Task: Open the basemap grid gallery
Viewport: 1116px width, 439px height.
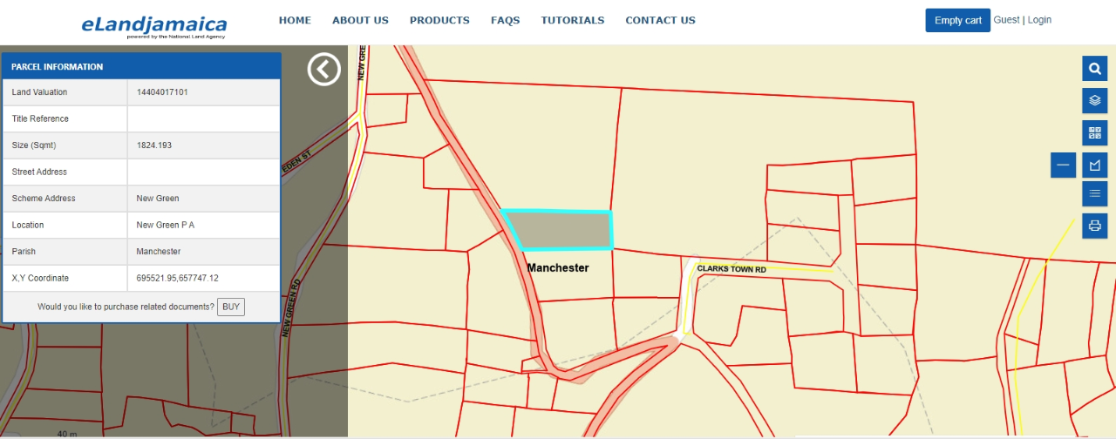Action: [x=1094, y=132]
